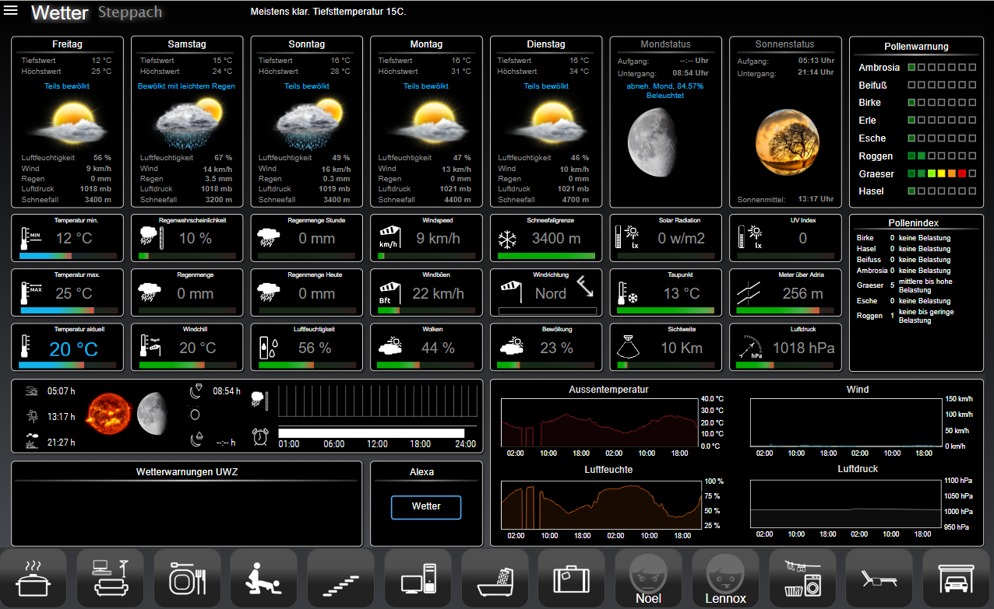Open the living room sofa icon

(110, 578)
